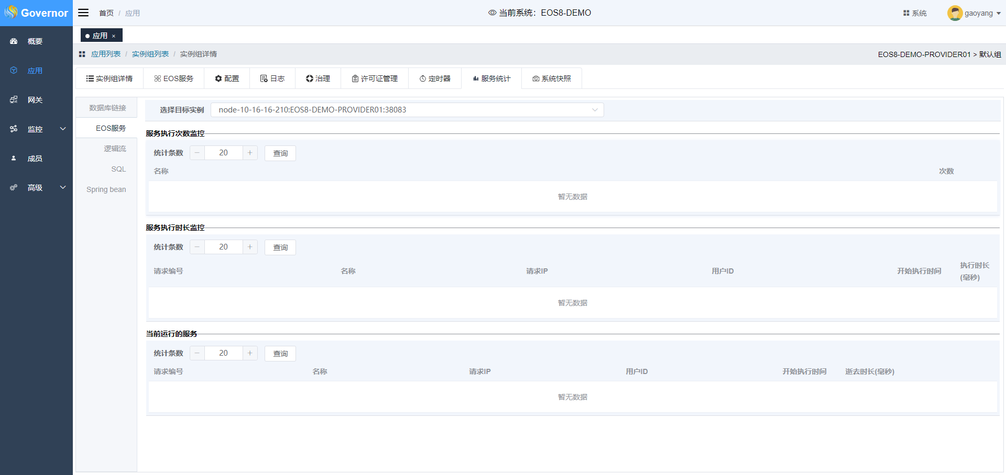Expand the 监控 sidebar submenu
1006x475 pixels.
[63, 129]
